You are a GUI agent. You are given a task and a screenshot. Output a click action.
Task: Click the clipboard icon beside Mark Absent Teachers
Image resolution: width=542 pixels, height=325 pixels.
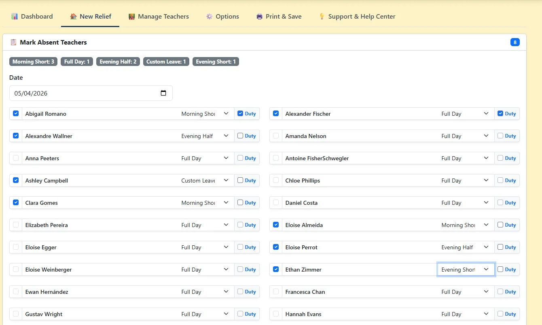(13, 42)
